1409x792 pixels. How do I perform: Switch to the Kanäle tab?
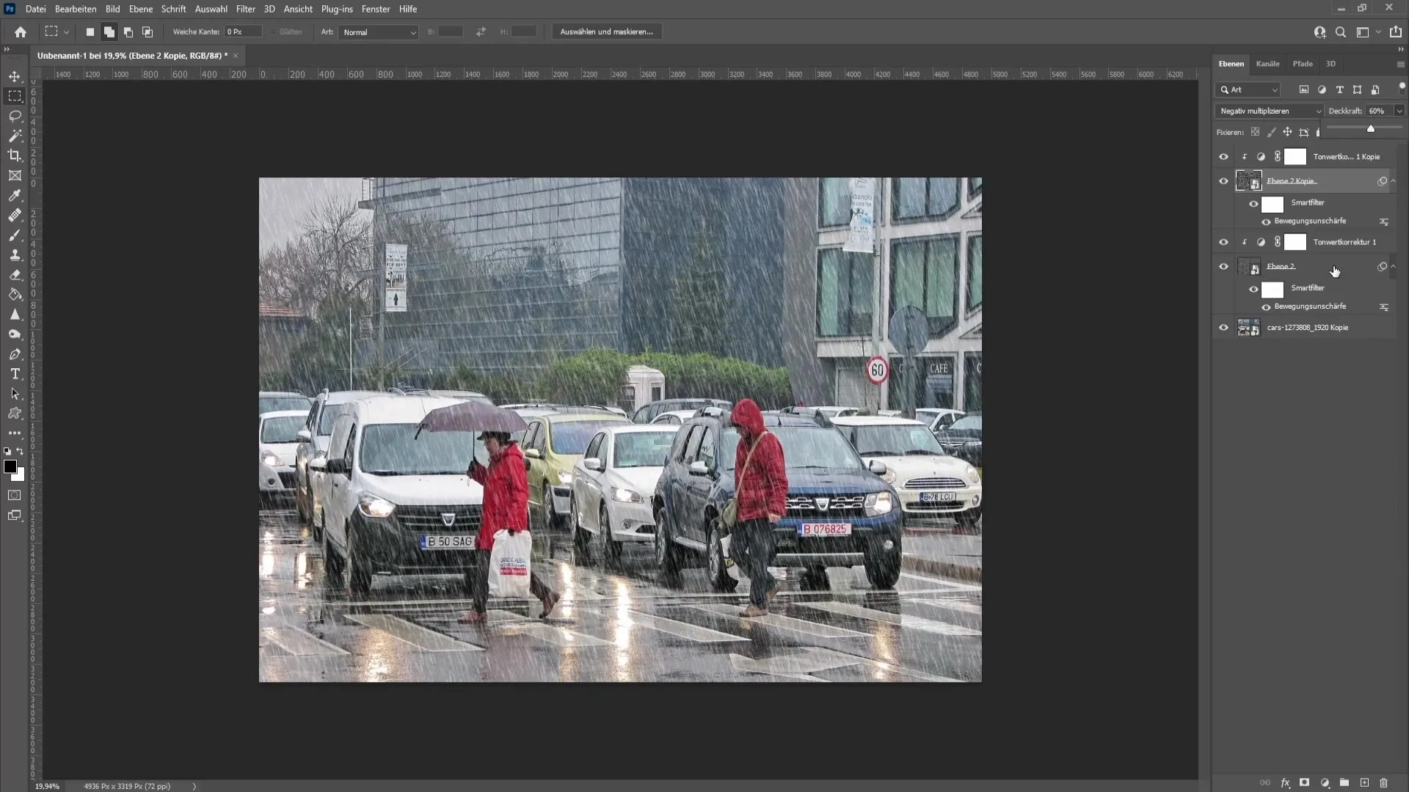[x=1267, y=64]
